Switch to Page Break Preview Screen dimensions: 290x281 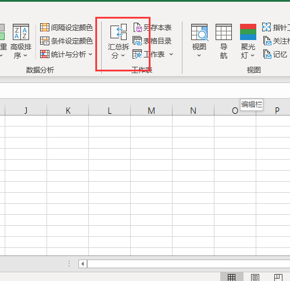278,277
